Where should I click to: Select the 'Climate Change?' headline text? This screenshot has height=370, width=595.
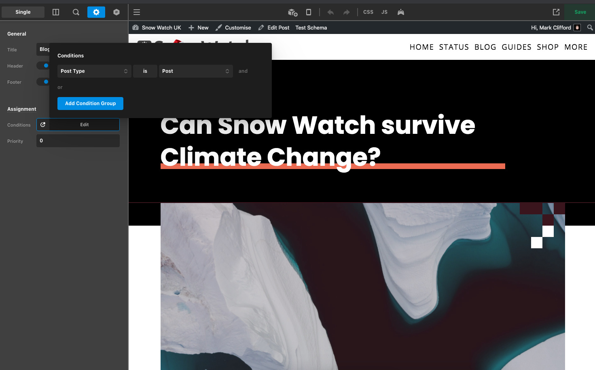(271, 157)
